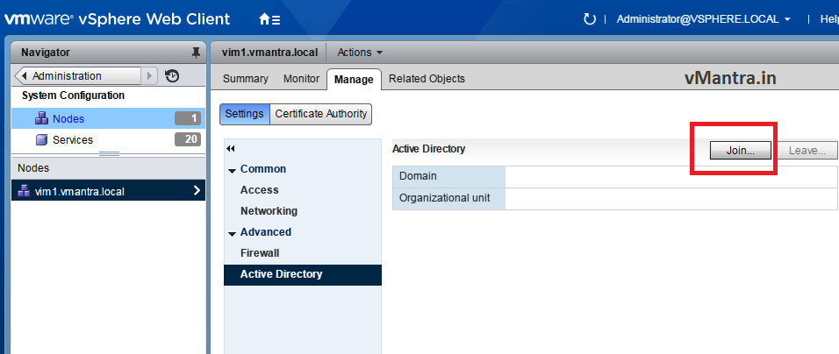Expand the vim1.vmantra.local node chevron
The width and height of the screenshot is (839, 354).
pos(197,190)
